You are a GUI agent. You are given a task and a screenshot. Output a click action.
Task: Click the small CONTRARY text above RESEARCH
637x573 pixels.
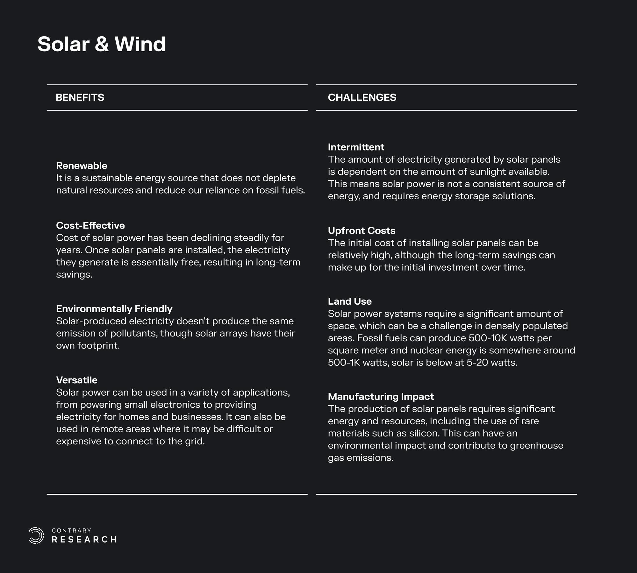pyautogui.click(x=71, y=530)
